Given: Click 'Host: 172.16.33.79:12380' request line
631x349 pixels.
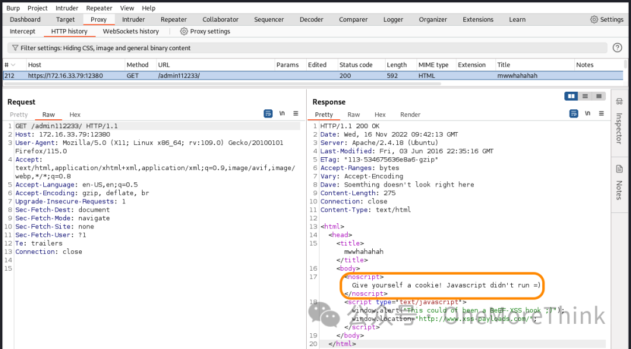Looking at the screenshot, I should pos(63,134).
